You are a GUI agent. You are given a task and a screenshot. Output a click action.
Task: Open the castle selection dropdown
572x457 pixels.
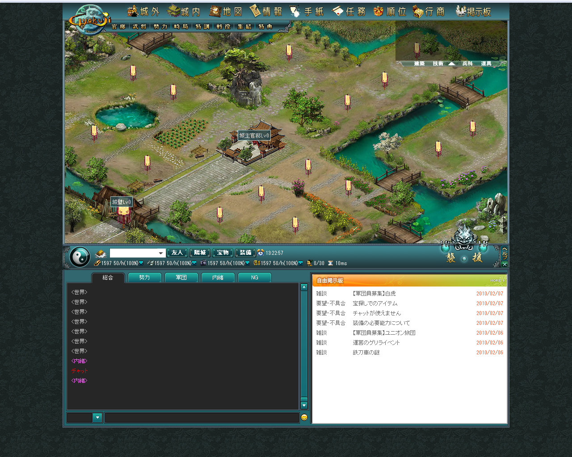tap(138, 253)
